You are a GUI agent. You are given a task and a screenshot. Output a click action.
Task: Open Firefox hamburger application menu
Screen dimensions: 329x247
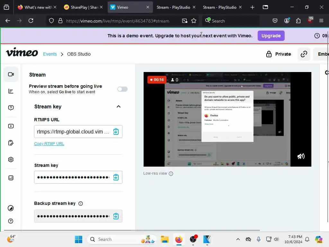click(x=321, y=21)
